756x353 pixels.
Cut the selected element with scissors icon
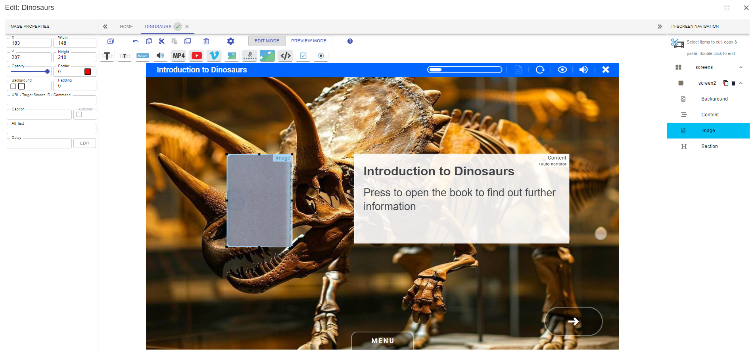pyautogui.click(x=161, y=41)
